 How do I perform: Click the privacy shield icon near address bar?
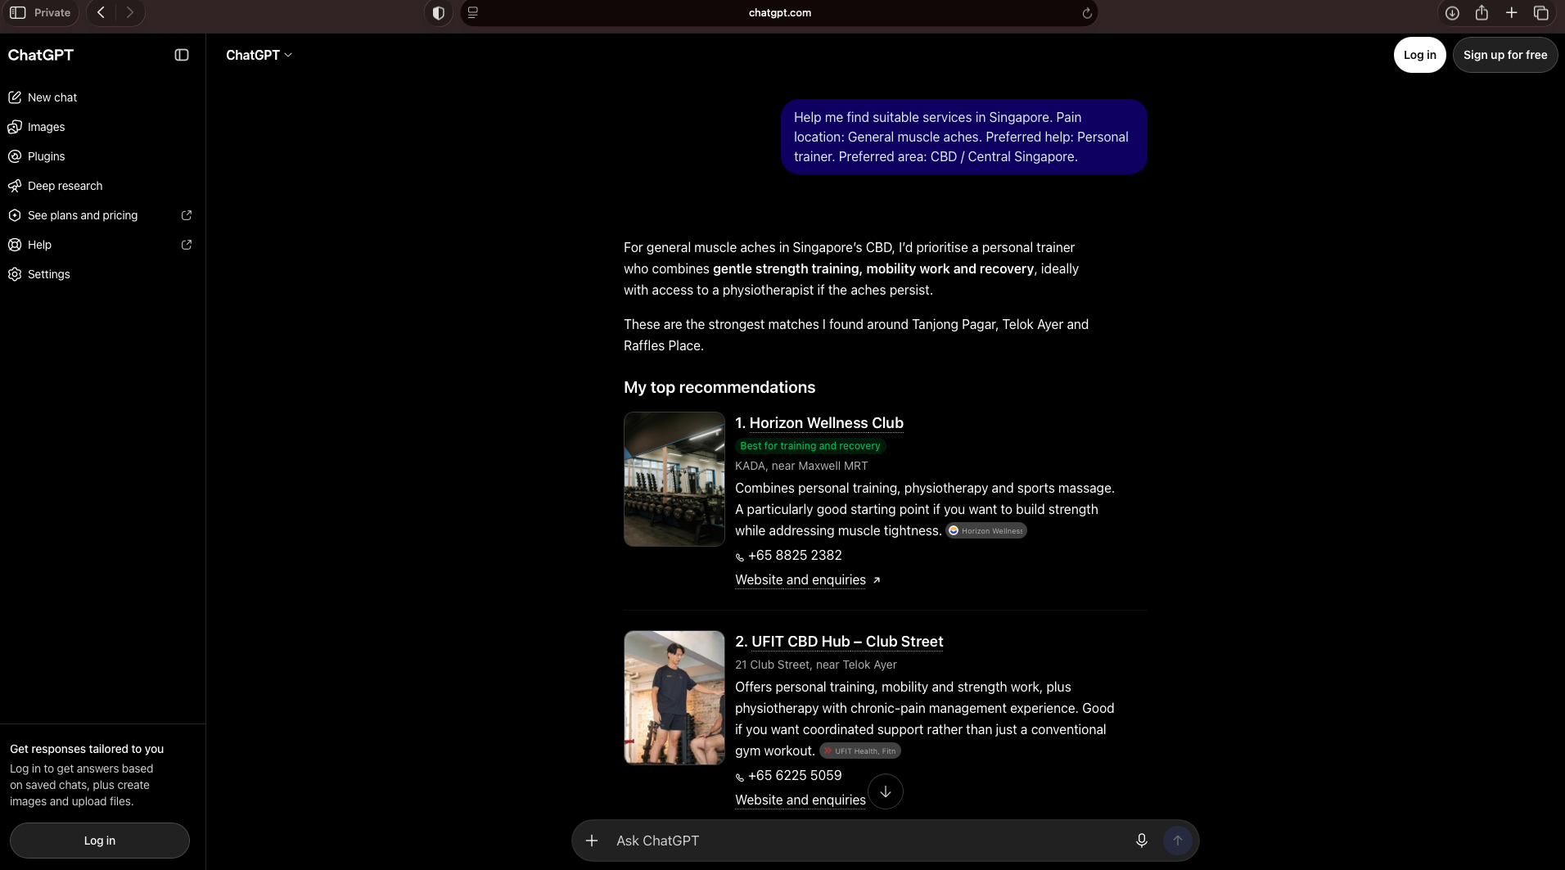(x=439, y=13)
